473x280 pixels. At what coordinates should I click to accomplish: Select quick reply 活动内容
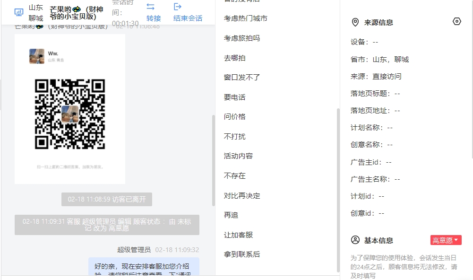tap(238, 156)
